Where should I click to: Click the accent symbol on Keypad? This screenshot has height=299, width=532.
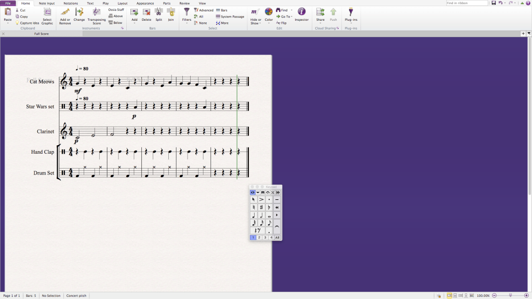tap(261, 199)
